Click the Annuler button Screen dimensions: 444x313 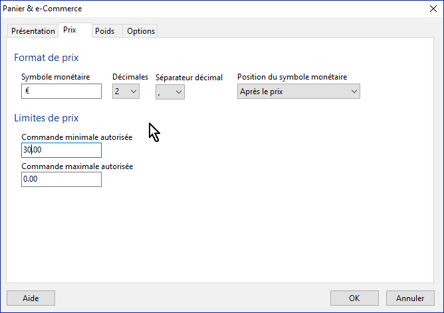(x=410, y=298)
